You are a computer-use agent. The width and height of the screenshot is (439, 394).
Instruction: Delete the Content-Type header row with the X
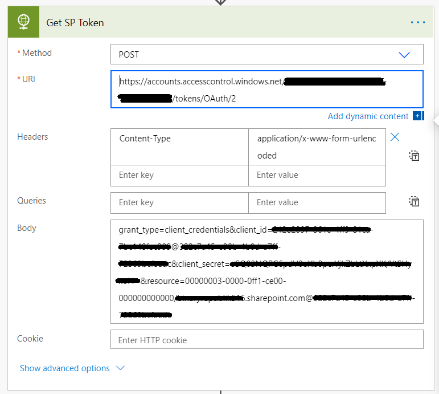(395, 137)
